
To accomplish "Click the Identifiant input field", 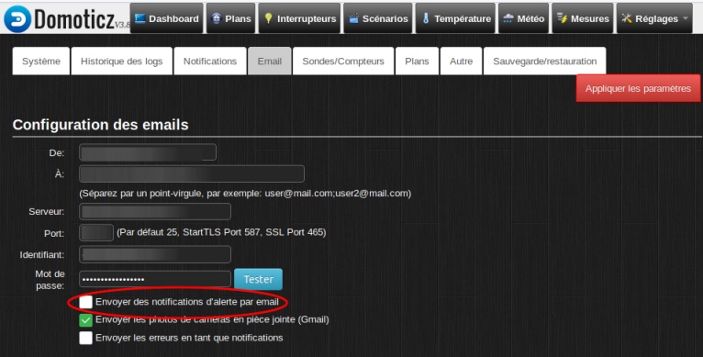I will point(155,254).
